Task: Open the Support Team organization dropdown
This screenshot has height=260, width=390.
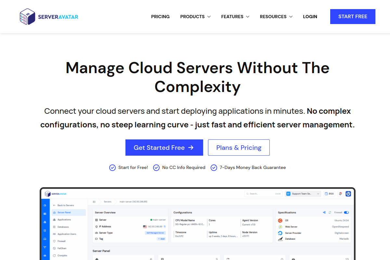Action: [x=303, y=194]
